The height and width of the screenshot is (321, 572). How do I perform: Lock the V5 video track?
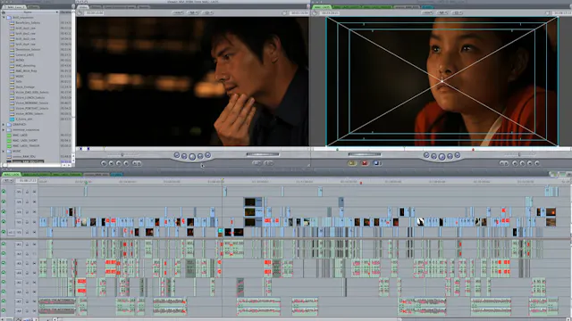pos(27,192)
